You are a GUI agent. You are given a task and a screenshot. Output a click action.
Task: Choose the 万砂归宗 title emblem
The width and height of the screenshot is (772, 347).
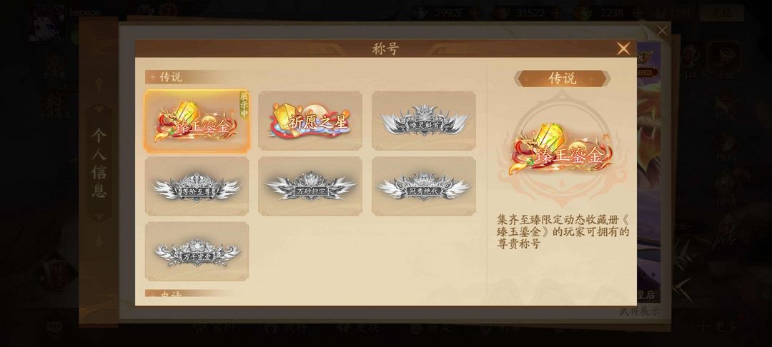pos(310,186)
